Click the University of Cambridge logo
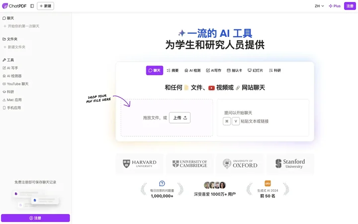Viewport: 358px width, 224px height. tap(190, 164)
